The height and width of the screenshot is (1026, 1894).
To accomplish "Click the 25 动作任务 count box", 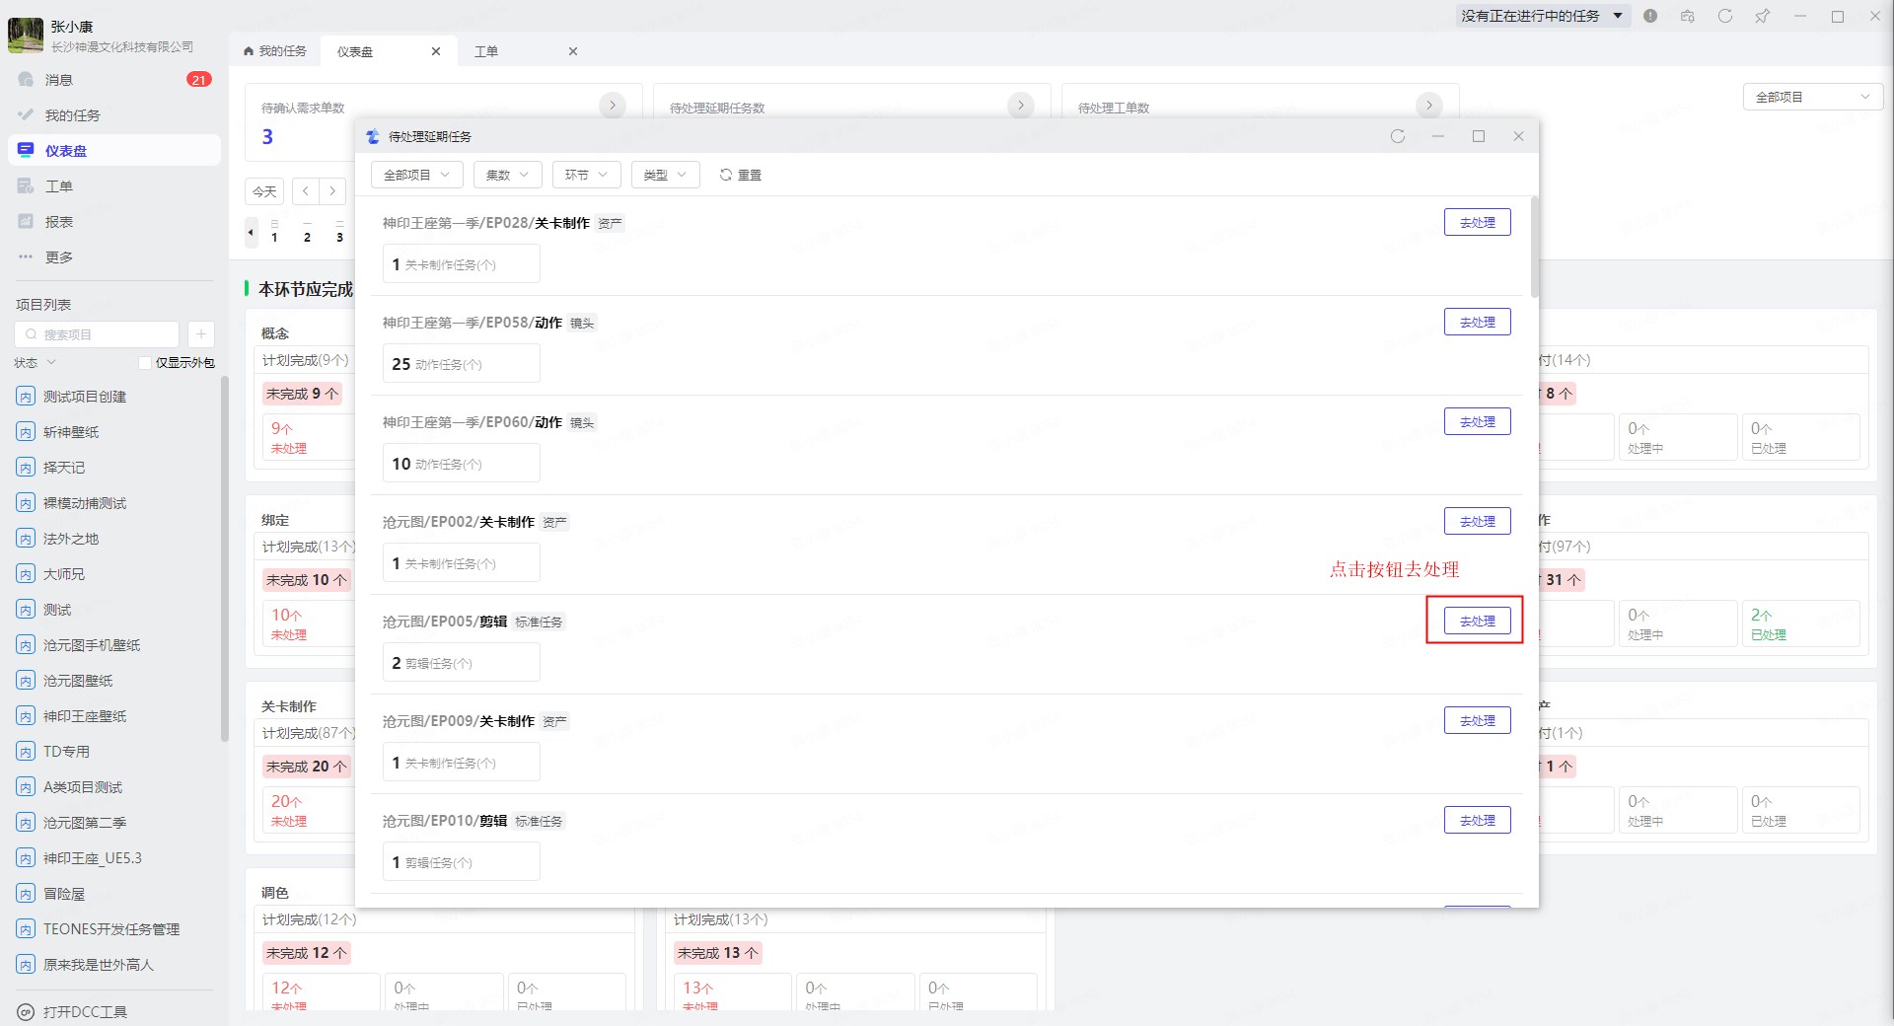I will pos(461,363).
